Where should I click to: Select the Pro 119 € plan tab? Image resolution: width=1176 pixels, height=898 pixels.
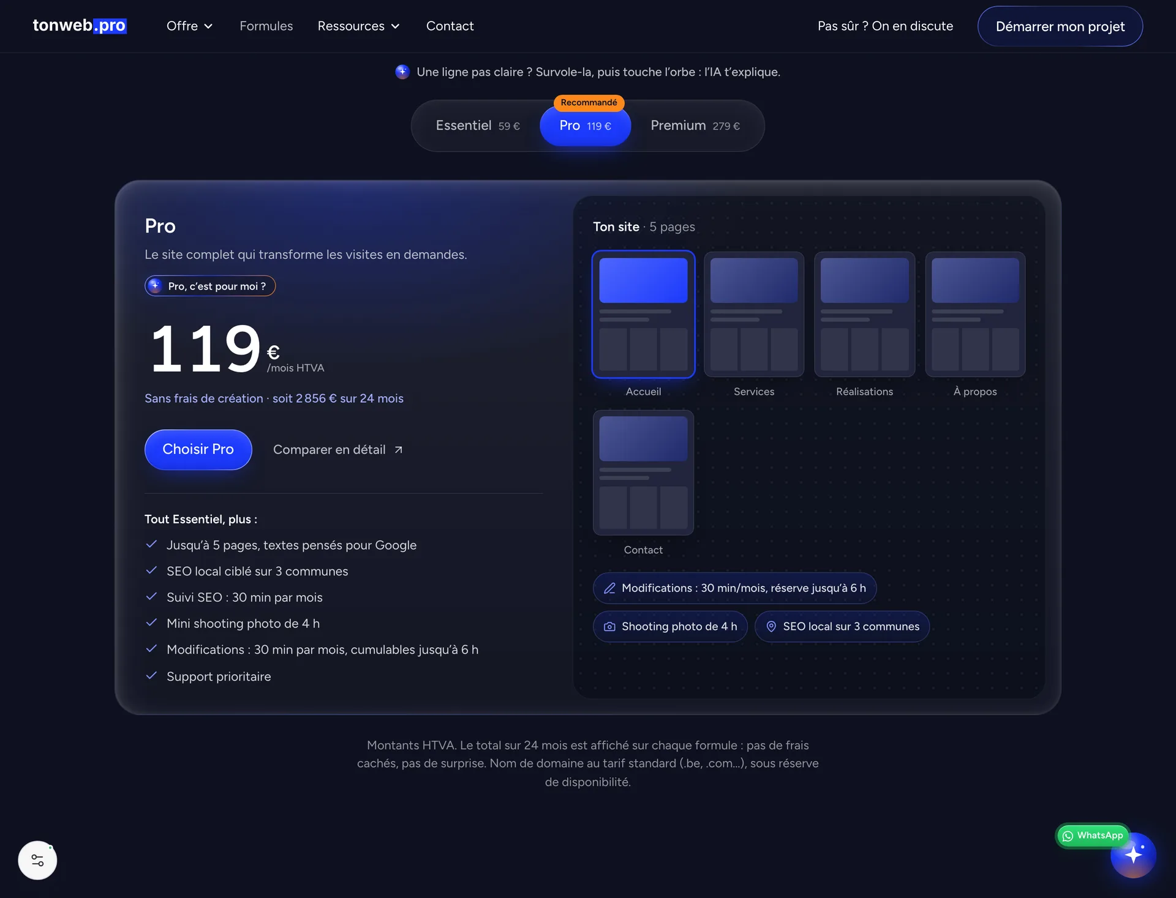[x=585, y=125]
